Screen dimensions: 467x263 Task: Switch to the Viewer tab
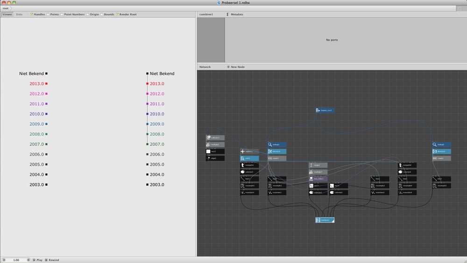[7, 14]
